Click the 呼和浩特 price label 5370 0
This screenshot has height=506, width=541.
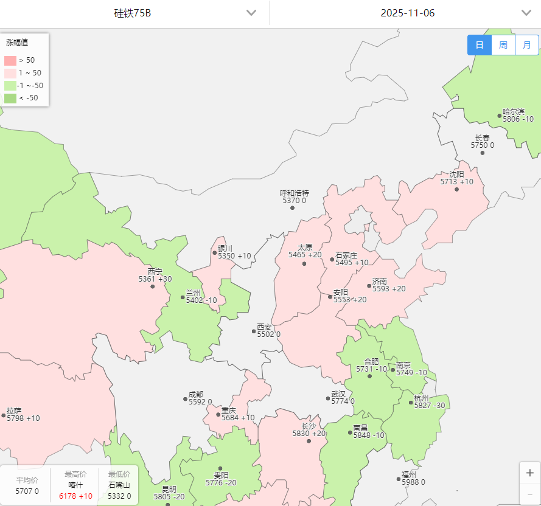(x=294, y=201)
